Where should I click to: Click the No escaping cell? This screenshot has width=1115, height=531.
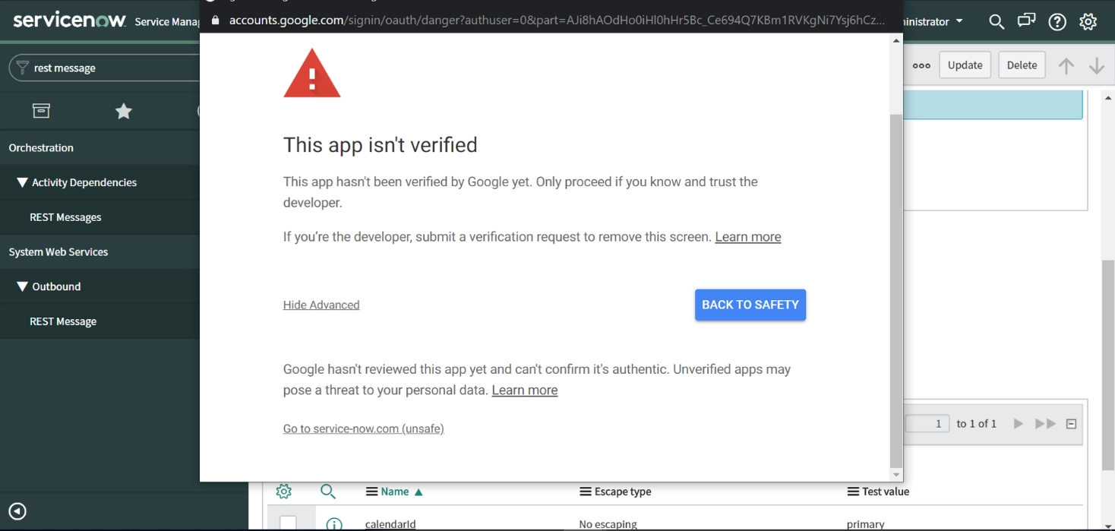click(608, 524)
